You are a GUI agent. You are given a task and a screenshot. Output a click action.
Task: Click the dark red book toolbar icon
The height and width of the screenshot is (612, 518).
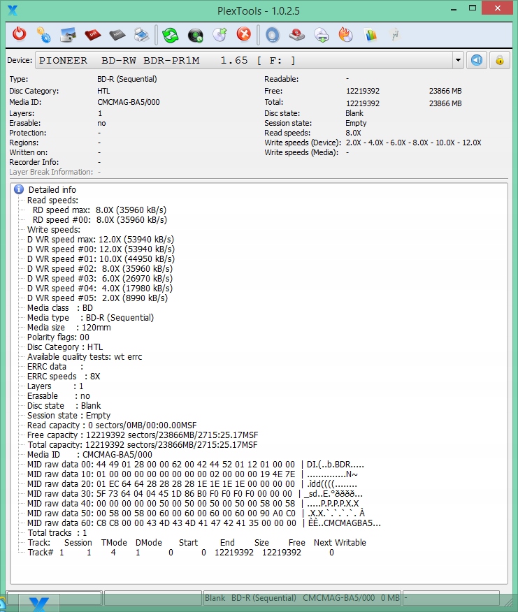[92, 34]
